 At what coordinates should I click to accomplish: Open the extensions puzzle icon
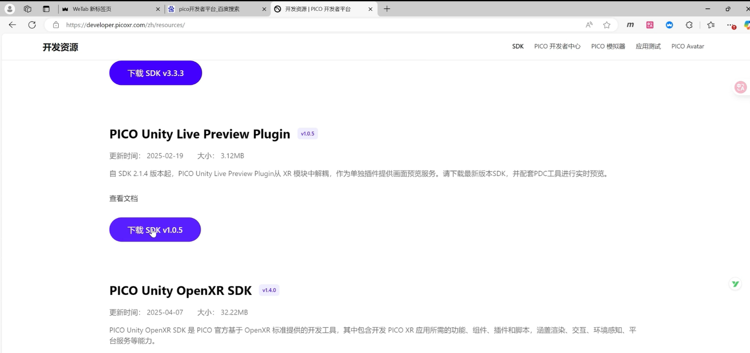[x=689, y=25]
